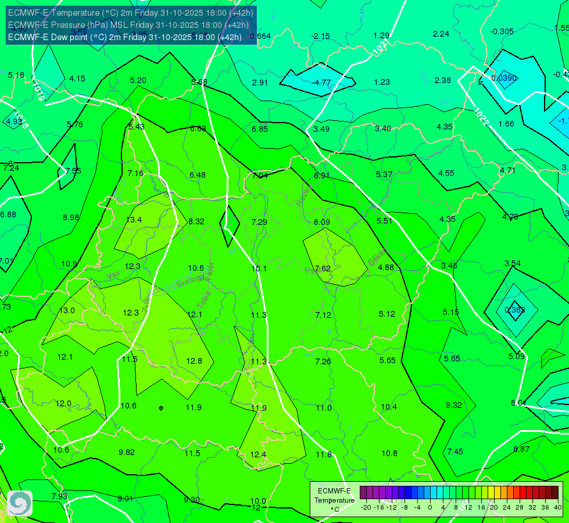The image size is (569, 523).
Task: Click the 5.15 temperature value
Action: pos(450,312)
